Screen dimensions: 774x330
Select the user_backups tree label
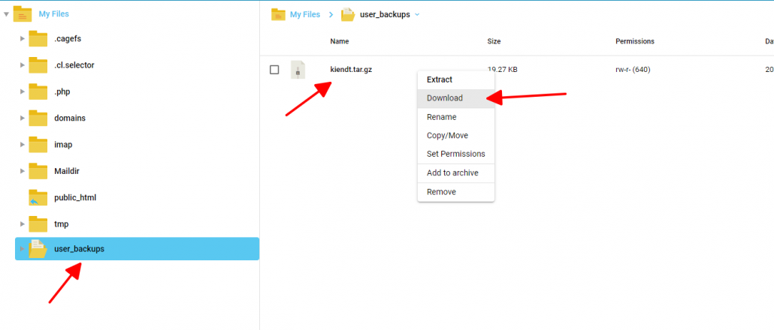click(79, 249)
